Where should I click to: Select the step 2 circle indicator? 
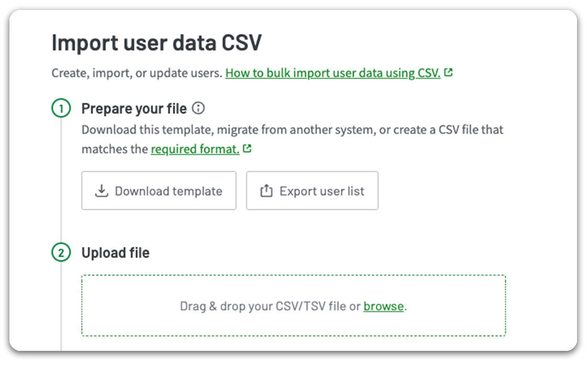pos(61,253)
